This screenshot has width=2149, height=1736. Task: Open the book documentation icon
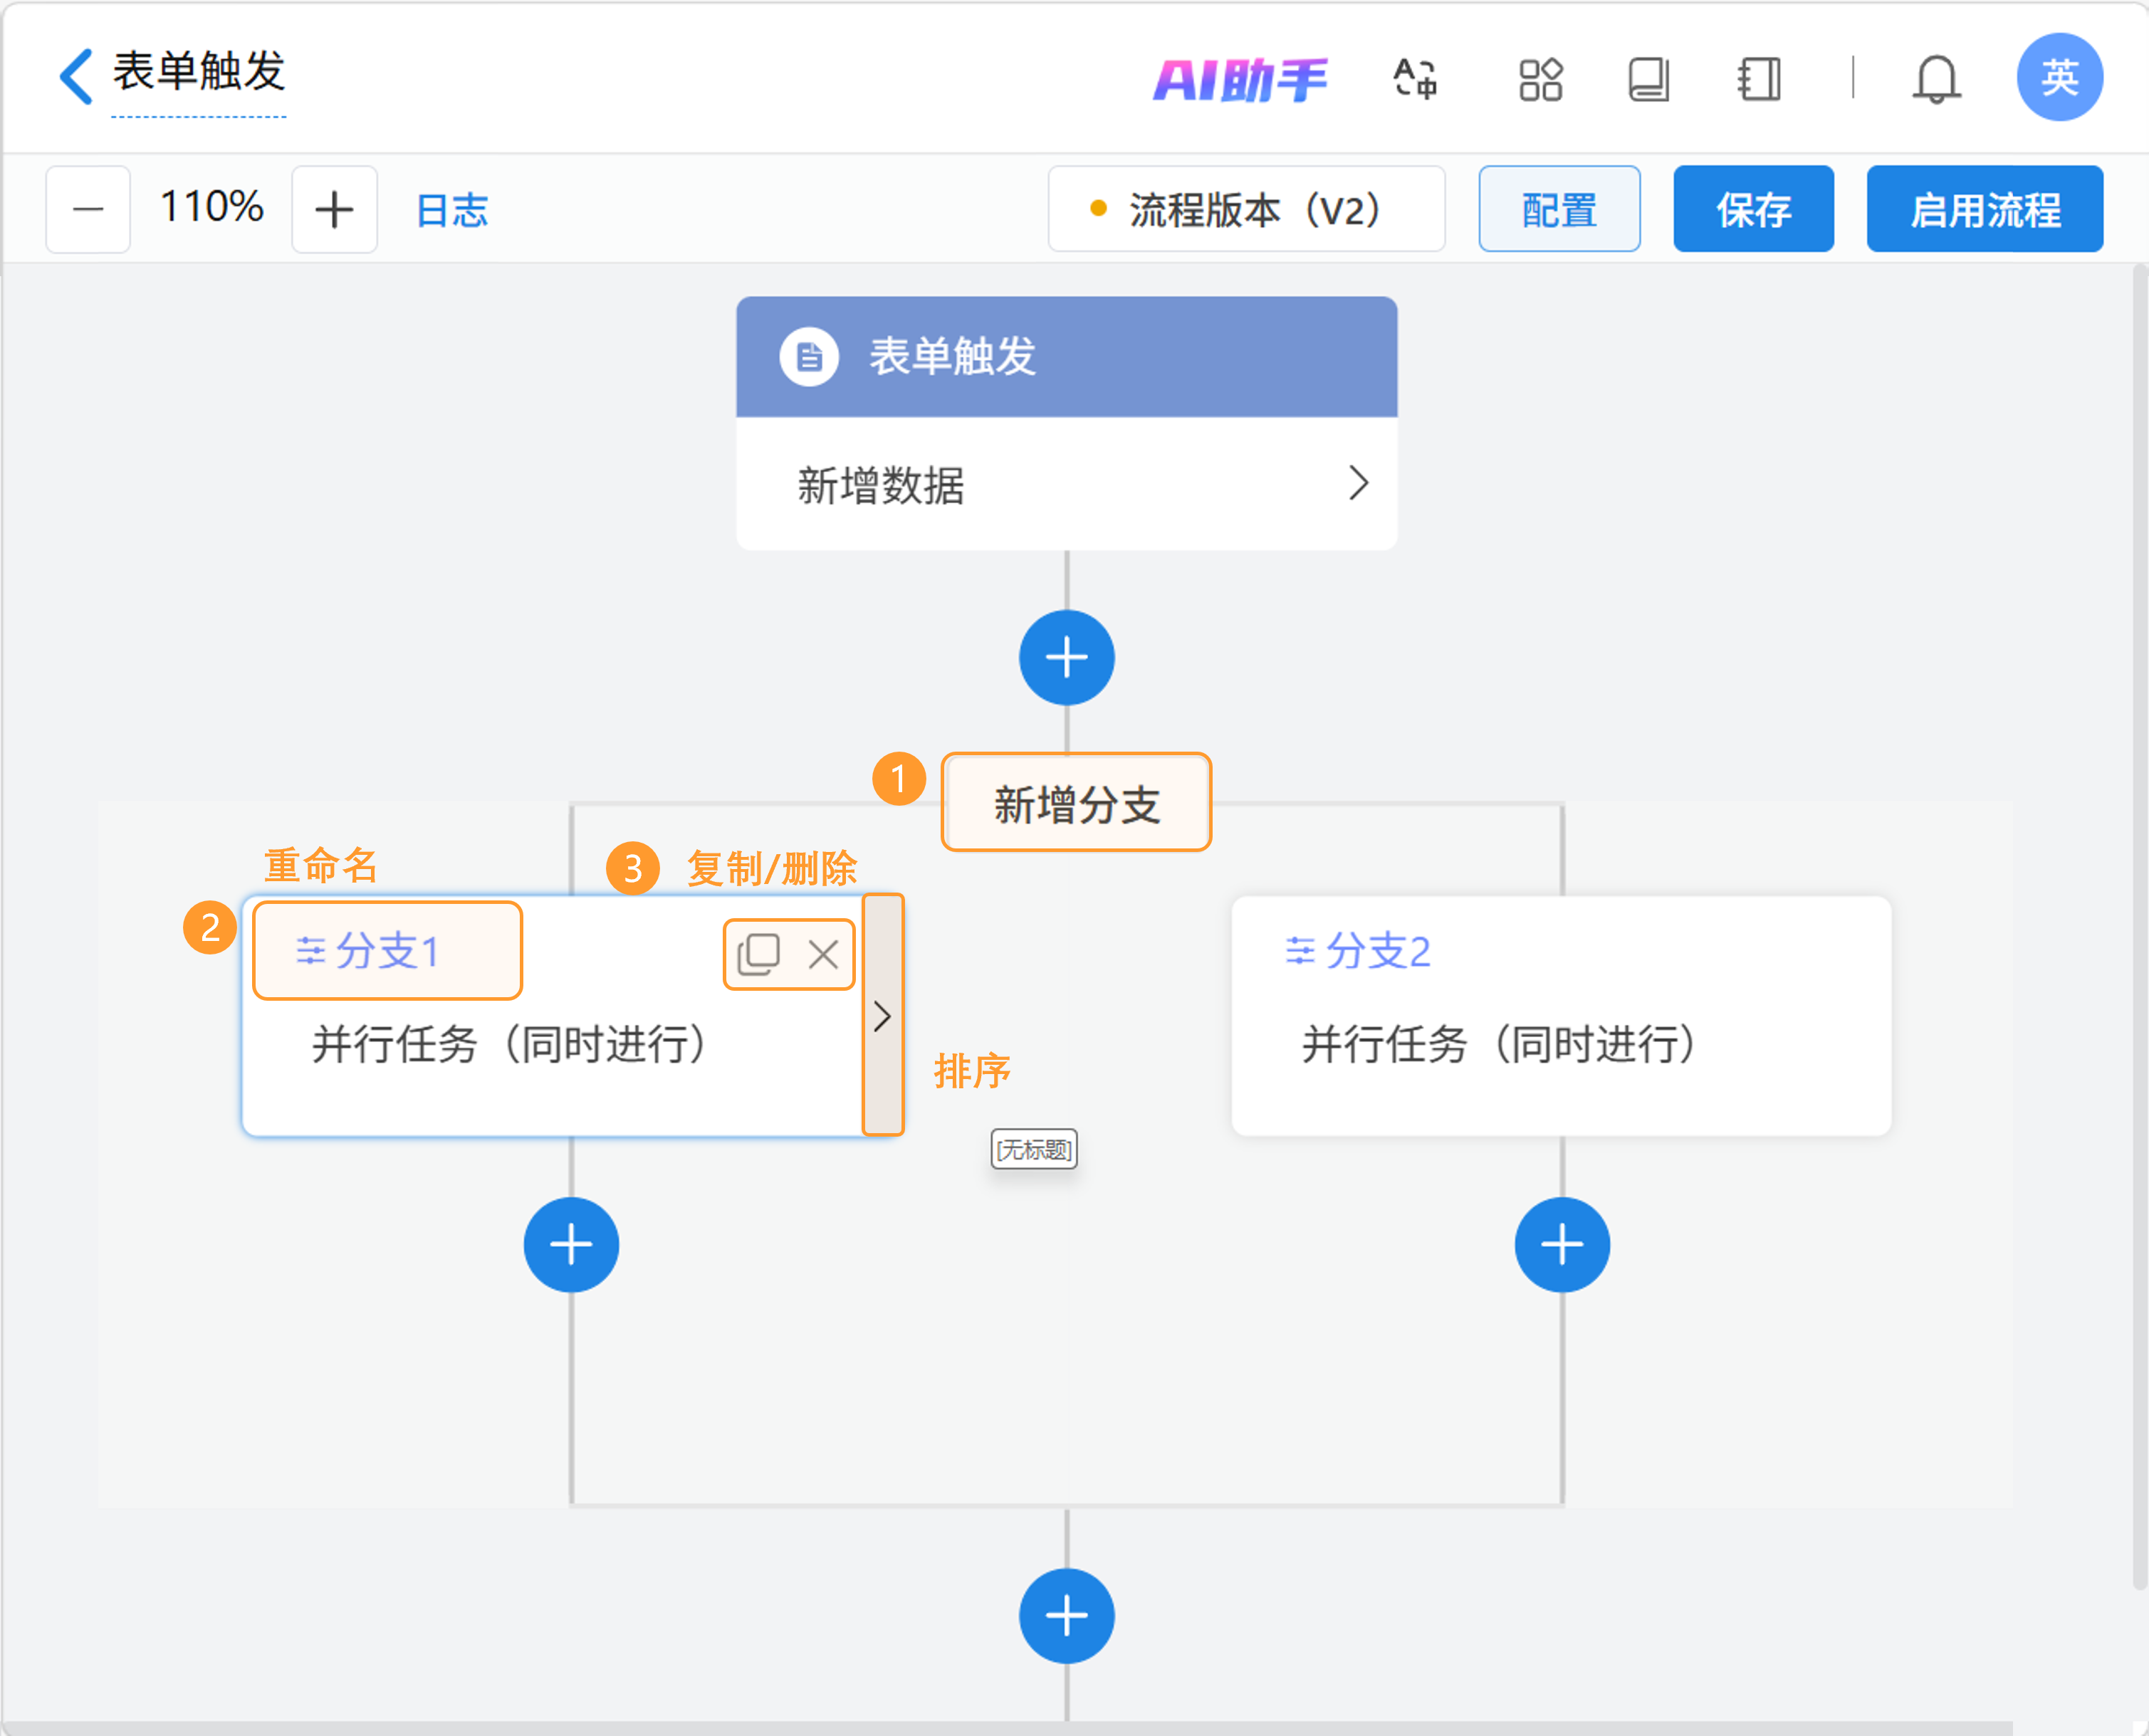(1648, 79)
